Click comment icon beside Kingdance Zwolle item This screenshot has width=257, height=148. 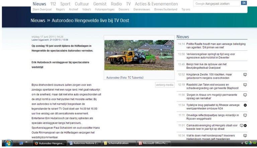click(245, 75)
